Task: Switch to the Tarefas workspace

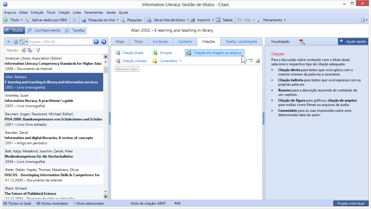Action: tap(75, 30)
